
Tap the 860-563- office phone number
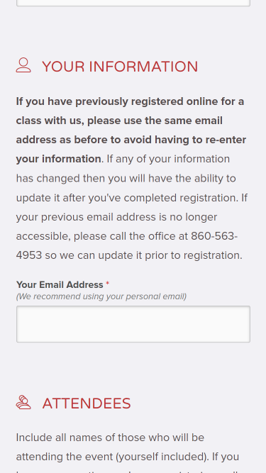click(214, 236)
